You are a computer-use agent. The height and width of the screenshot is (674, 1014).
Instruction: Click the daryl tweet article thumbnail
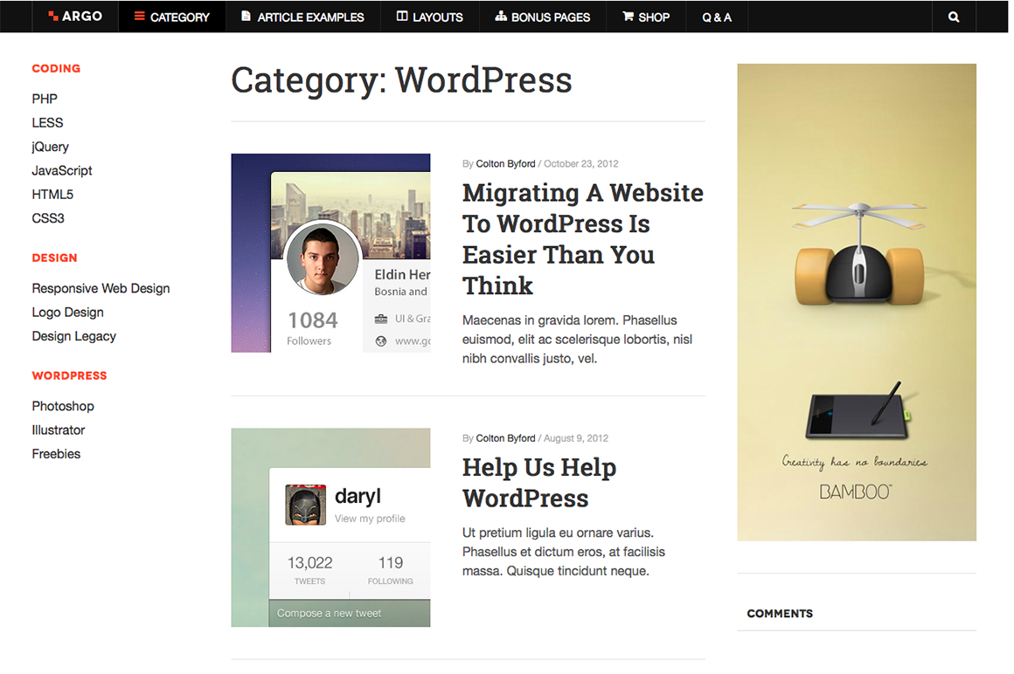pos(330,527)
